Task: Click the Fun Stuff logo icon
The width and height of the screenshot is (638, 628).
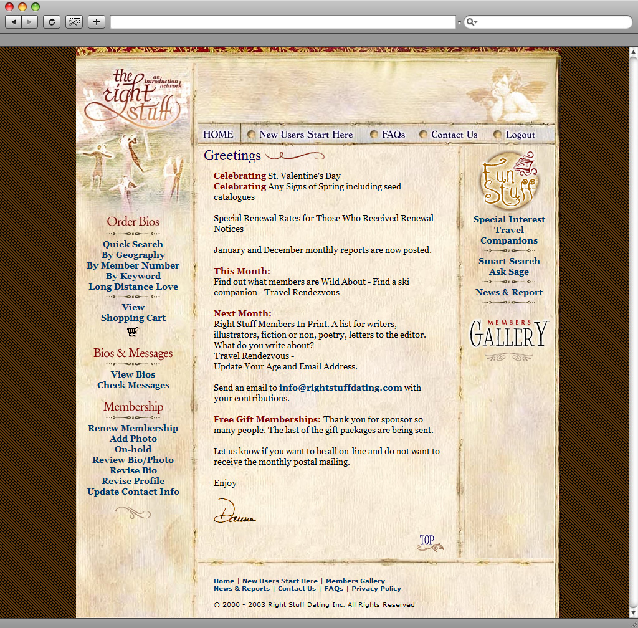Action: coord(508,181)
